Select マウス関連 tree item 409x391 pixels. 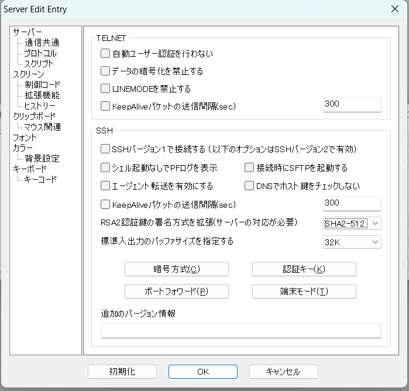pos(43,127)
